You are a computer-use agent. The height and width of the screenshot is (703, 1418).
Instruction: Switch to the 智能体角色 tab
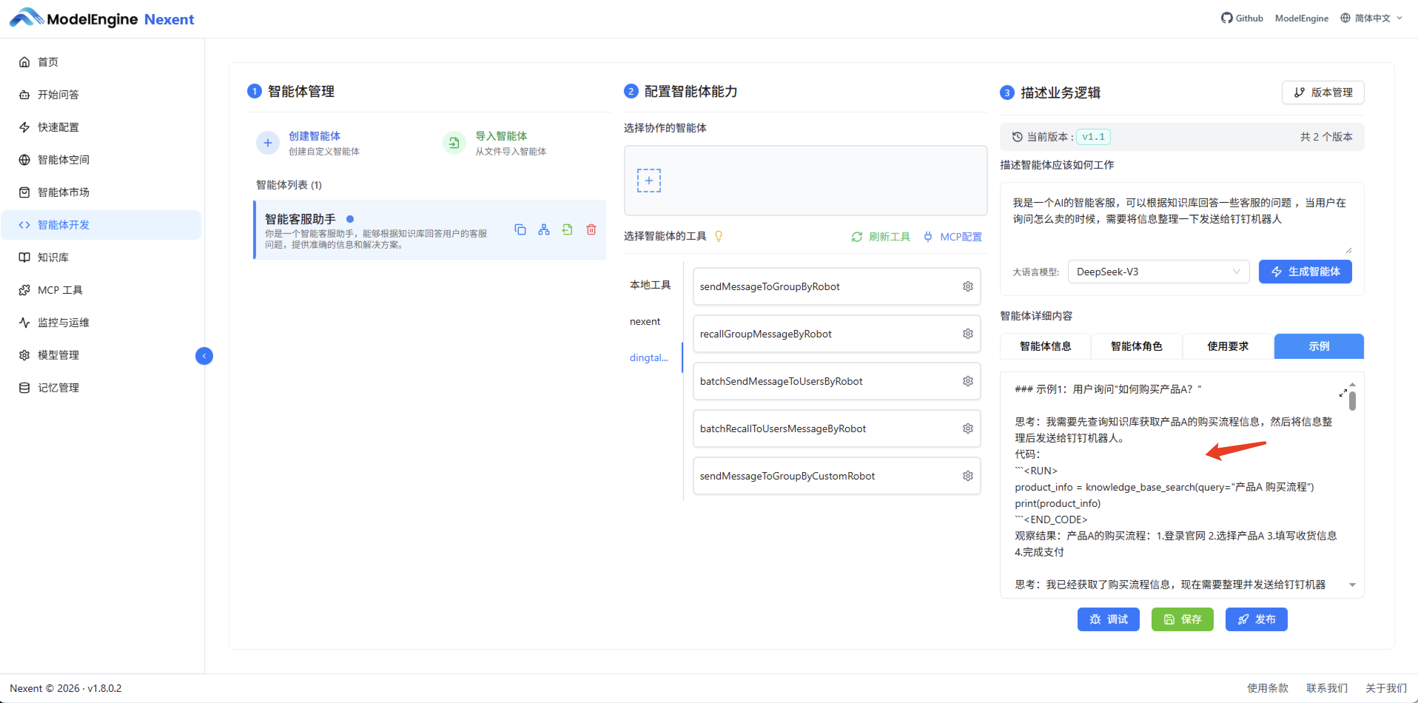[1136, 346]
